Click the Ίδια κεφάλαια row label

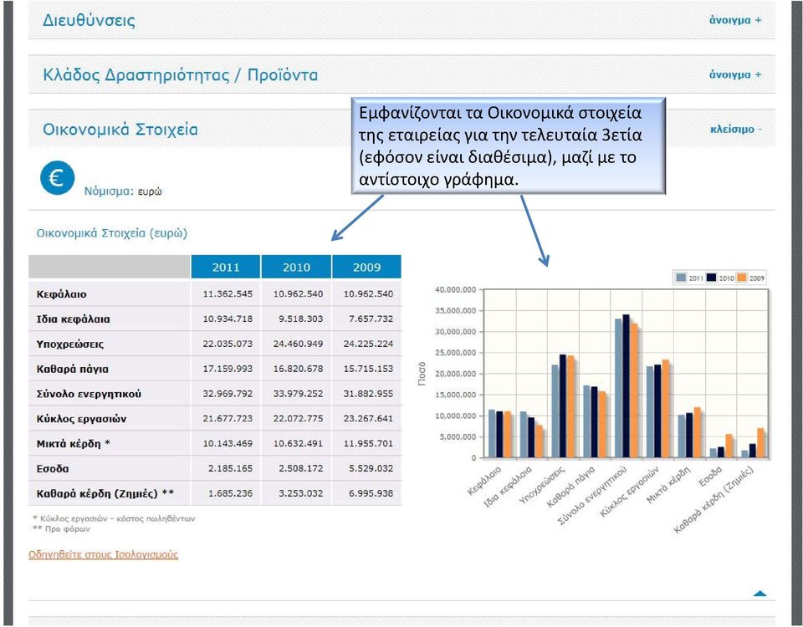74,319
